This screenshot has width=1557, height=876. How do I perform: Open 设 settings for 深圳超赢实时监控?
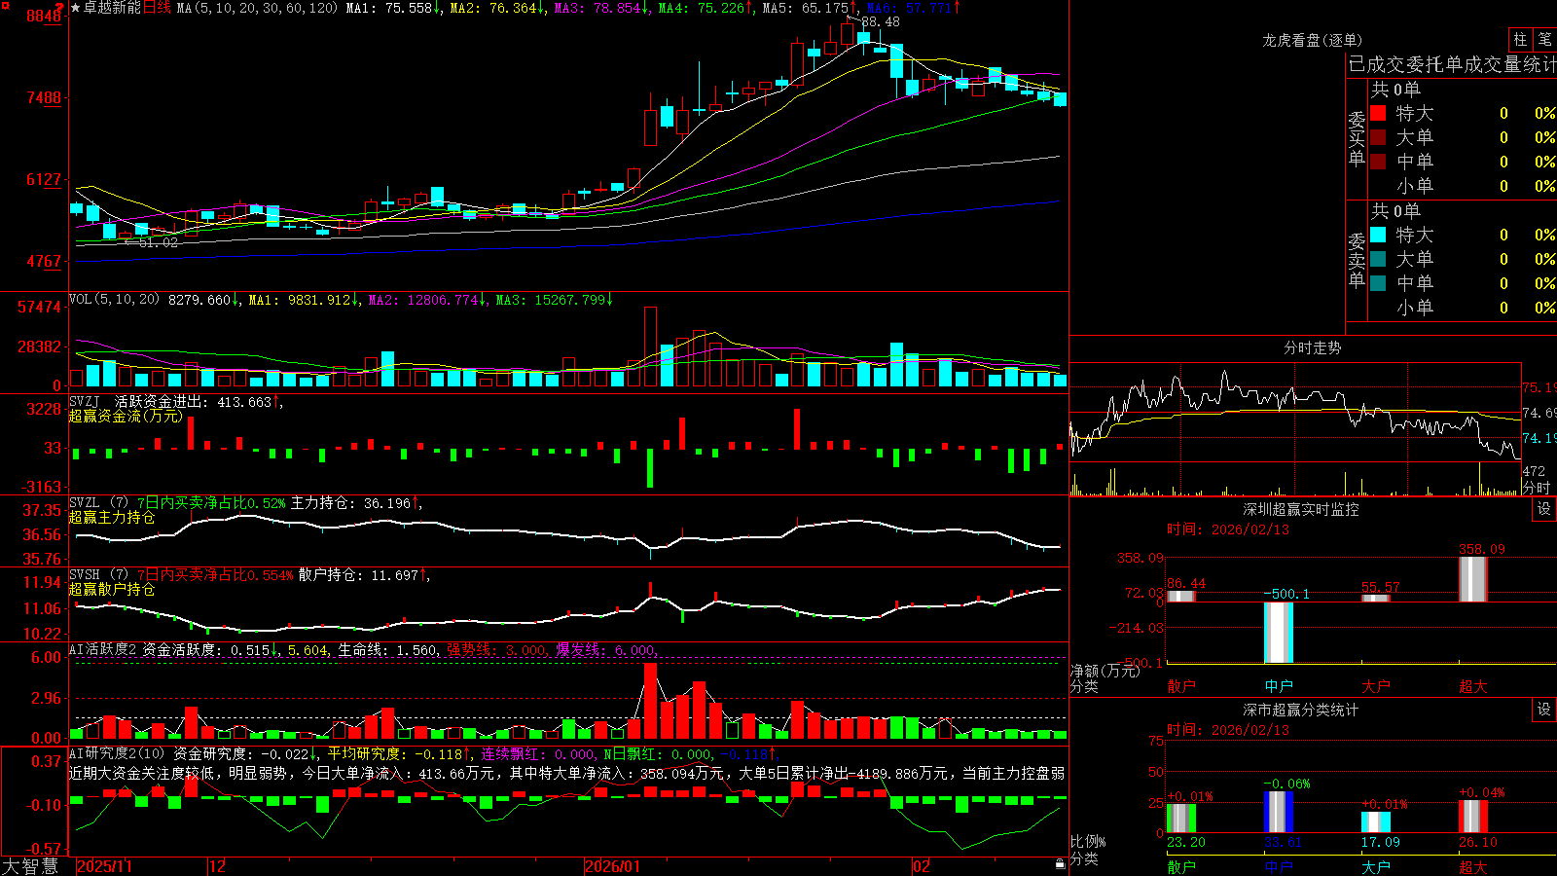[1544, 509]
